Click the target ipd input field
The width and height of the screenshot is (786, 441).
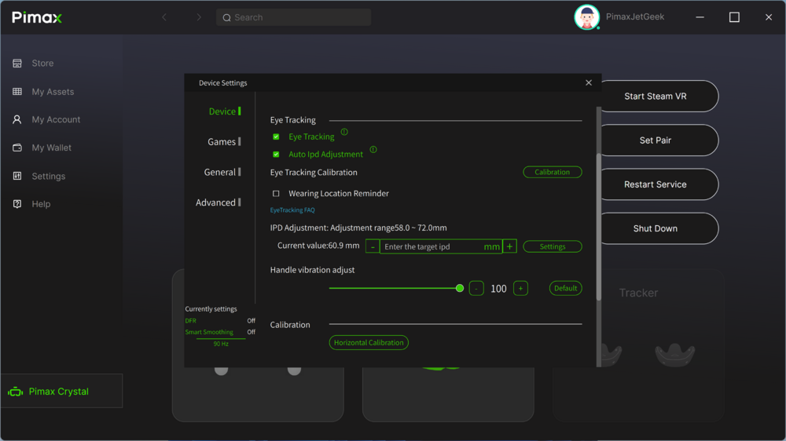(441, 246)
